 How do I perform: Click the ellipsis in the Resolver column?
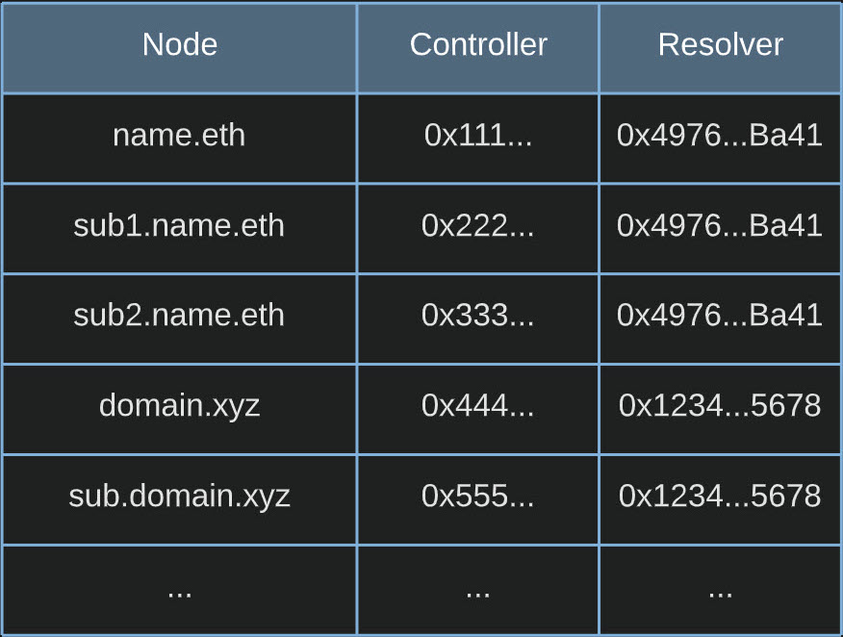[x=720, y=591]
